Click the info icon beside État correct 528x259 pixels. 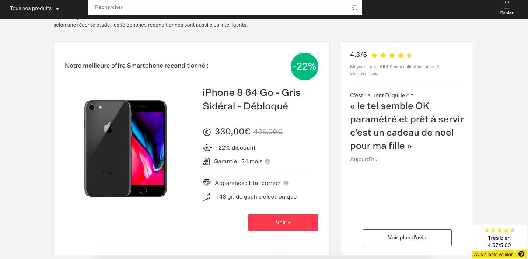[286, 183]
